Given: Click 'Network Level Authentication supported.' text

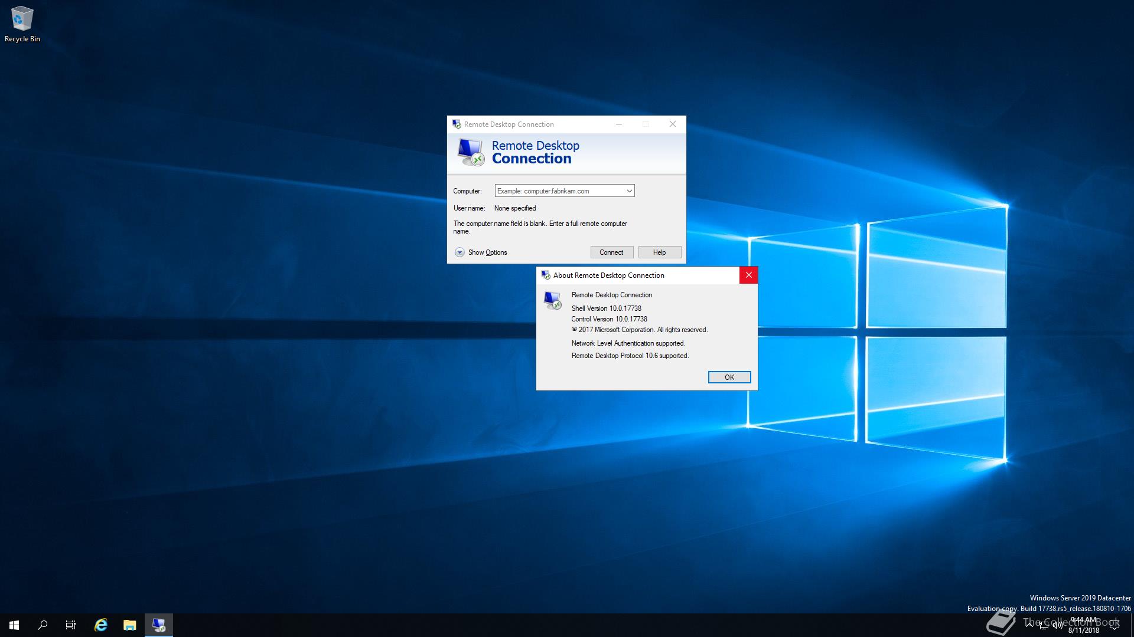Looking at the screenshot, I should tap(628, 343).
